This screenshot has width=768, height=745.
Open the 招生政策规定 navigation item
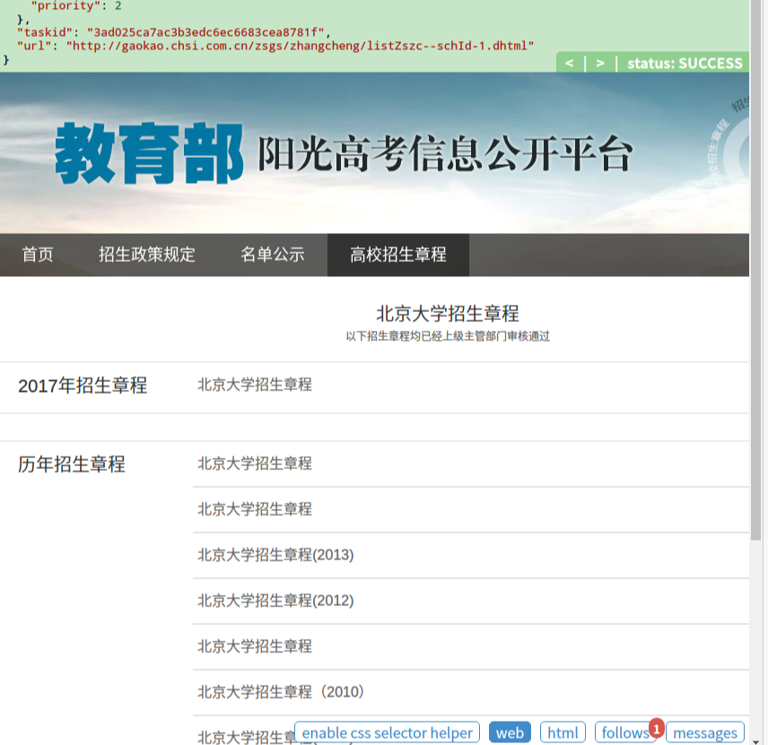click(x=147, y=255)
